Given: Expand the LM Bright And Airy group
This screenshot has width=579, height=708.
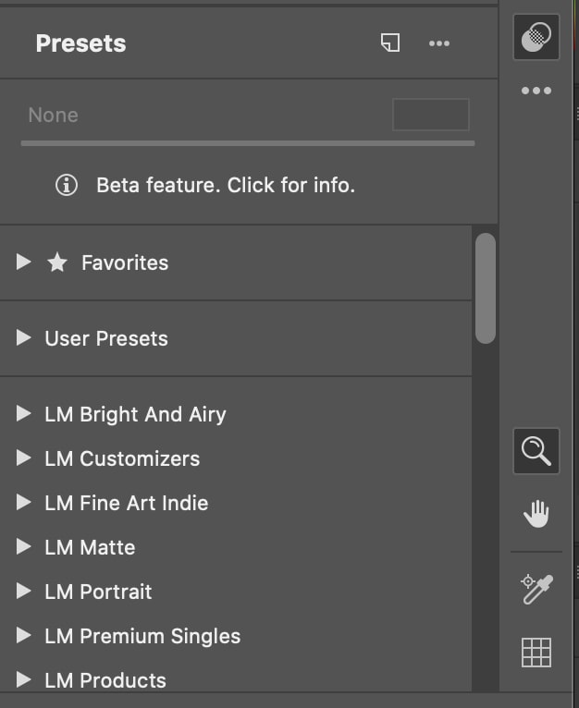Looking at the screenshot, I should 24,414.
